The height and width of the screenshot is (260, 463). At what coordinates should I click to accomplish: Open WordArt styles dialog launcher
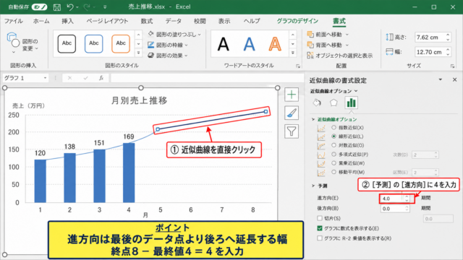(x=298, y=66)
